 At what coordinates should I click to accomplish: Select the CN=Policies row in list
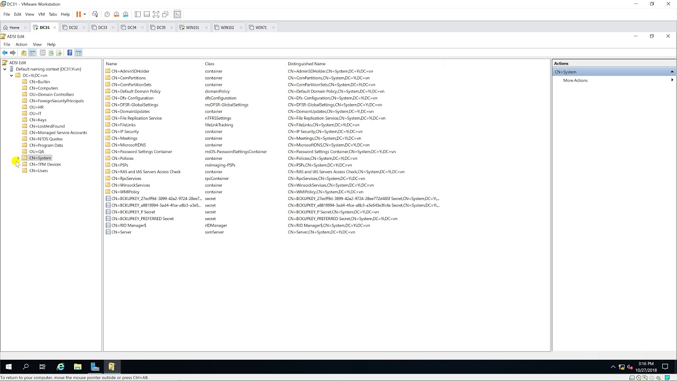(x=122, y=158)
